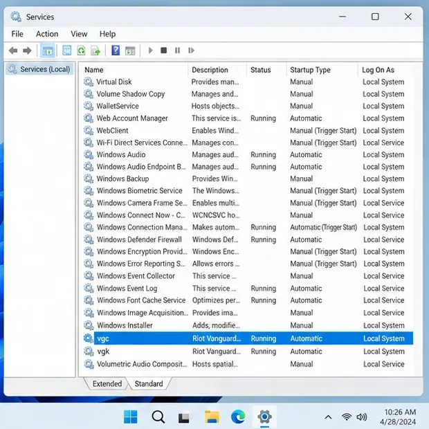Open the Properties toolbar icon
429x429 pixels.
(66, 51)
